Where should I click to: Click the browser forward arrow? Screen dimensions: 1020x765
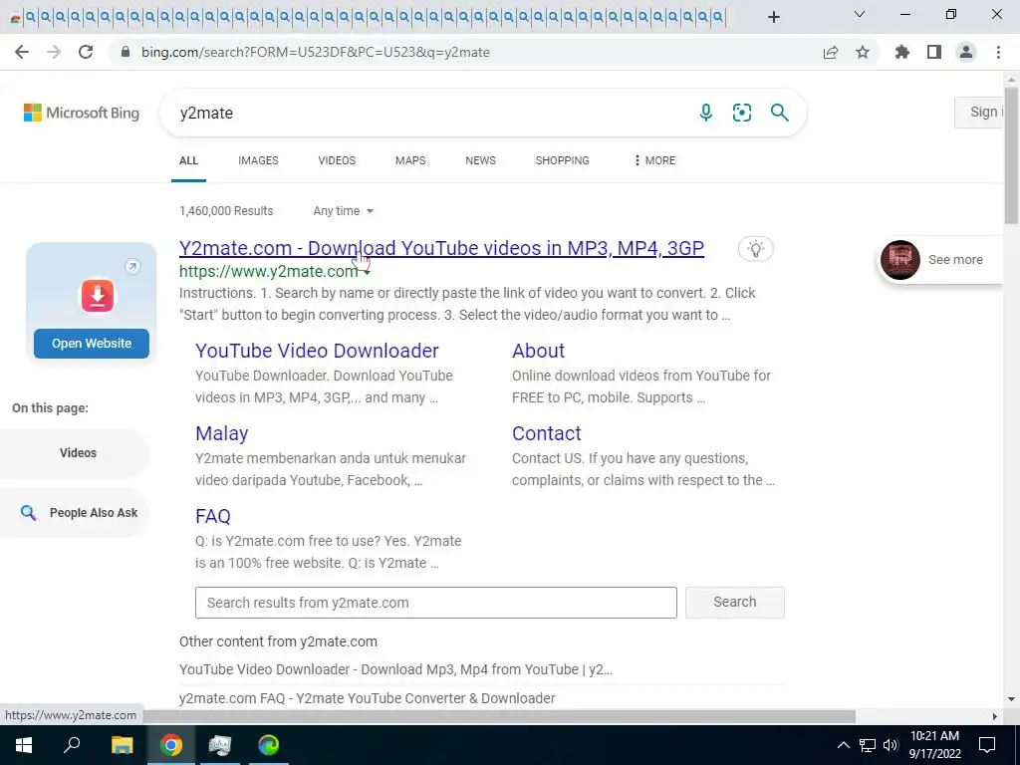click(54, 52)
